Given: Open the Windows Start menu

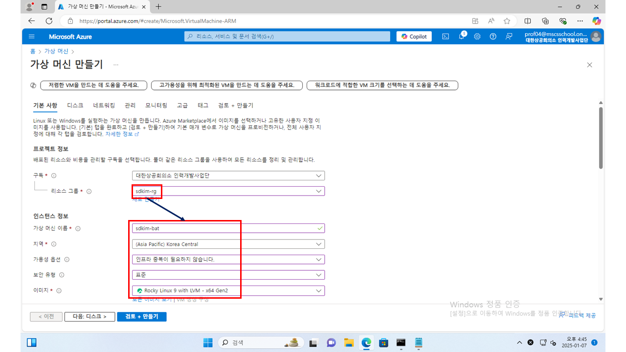Looking at the screenshot, I should [208, 342].
